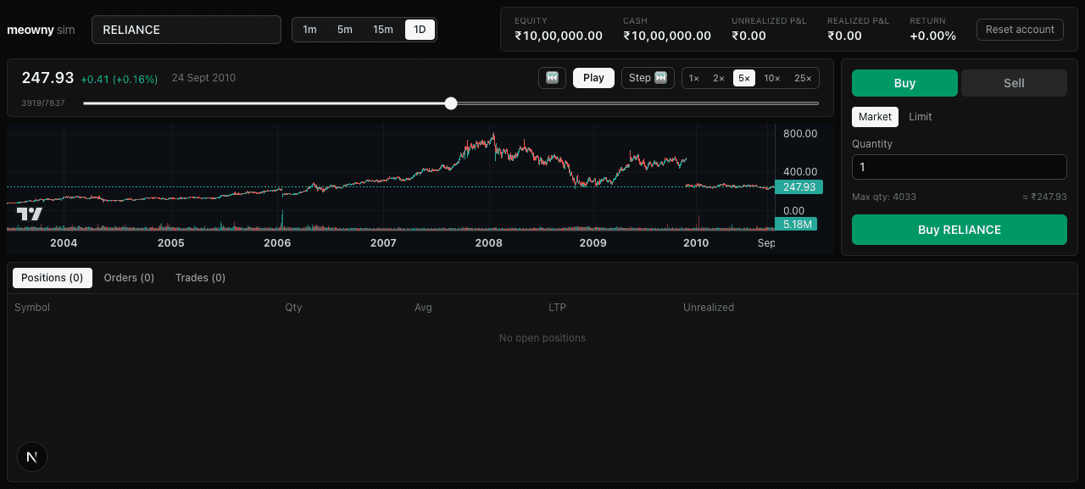The height and width of the screenshot is (489, 1085).
Task: Focus the RELIANCE symbol search field
Action: pyautogui.click(x=186, y=30)
